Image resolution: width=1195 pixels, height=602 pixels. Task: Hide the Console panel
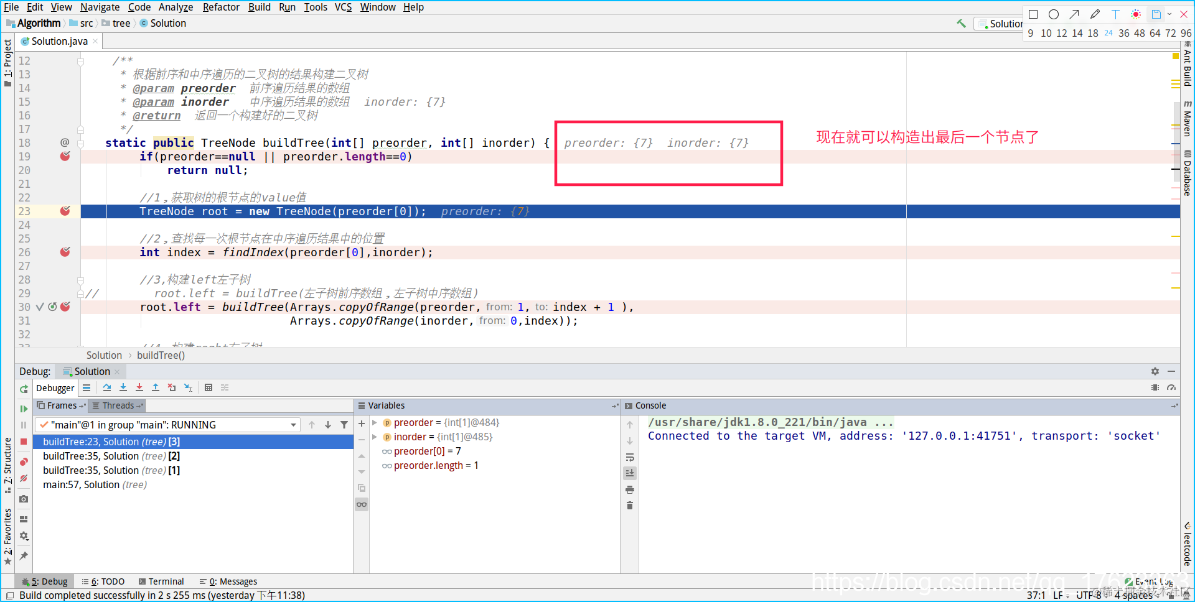(1174, 405)
